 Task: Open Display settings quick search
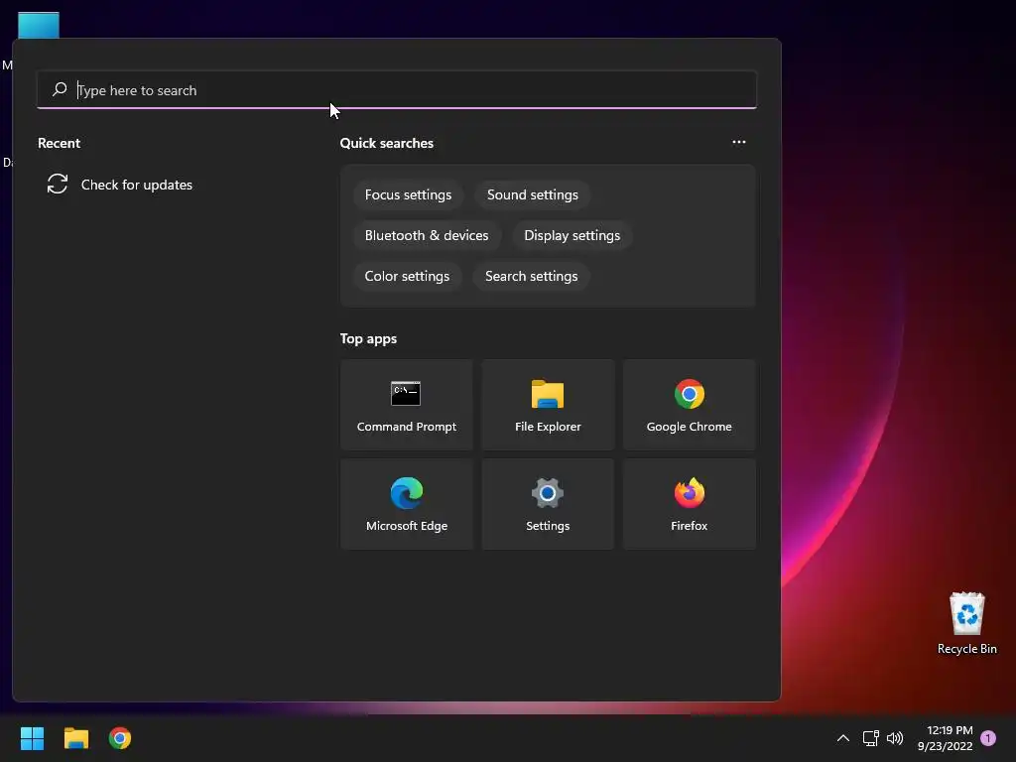coord(572,236)
